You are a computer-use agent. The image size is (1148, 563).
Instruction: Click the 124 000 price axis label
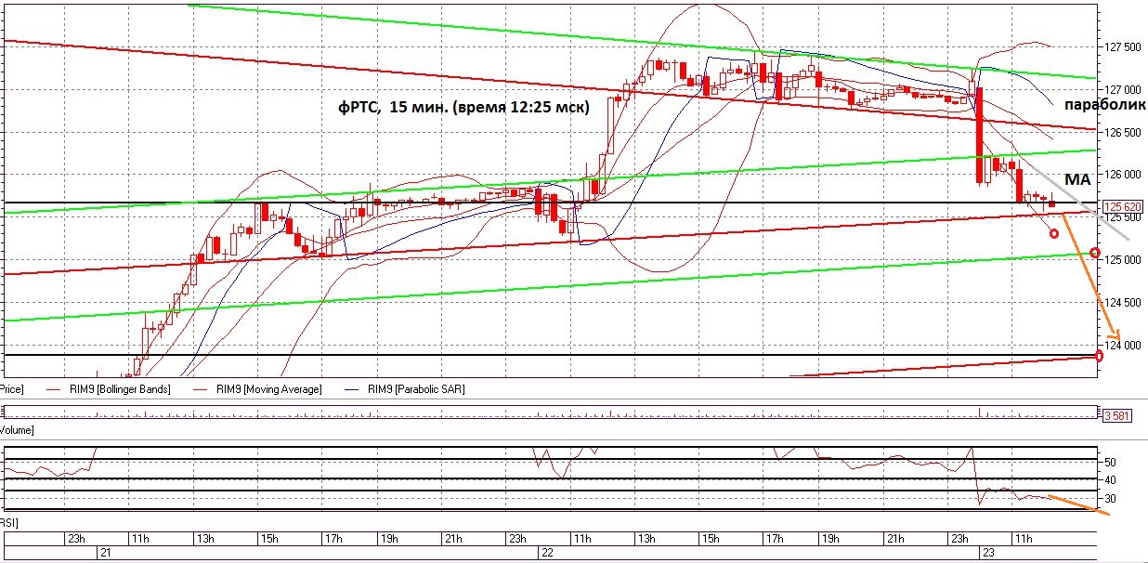[1121, 345]
